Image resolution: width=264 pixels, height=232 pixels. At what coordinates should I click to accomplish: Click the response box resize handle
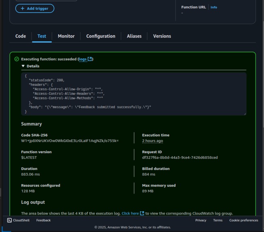coord(245,114)
